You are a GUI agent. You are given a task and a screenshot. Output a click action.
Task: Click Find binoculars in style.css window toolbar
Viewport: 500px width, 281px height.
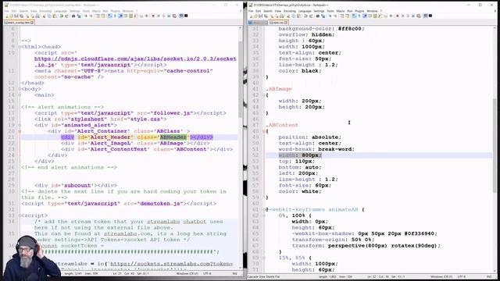coord(318,16)
